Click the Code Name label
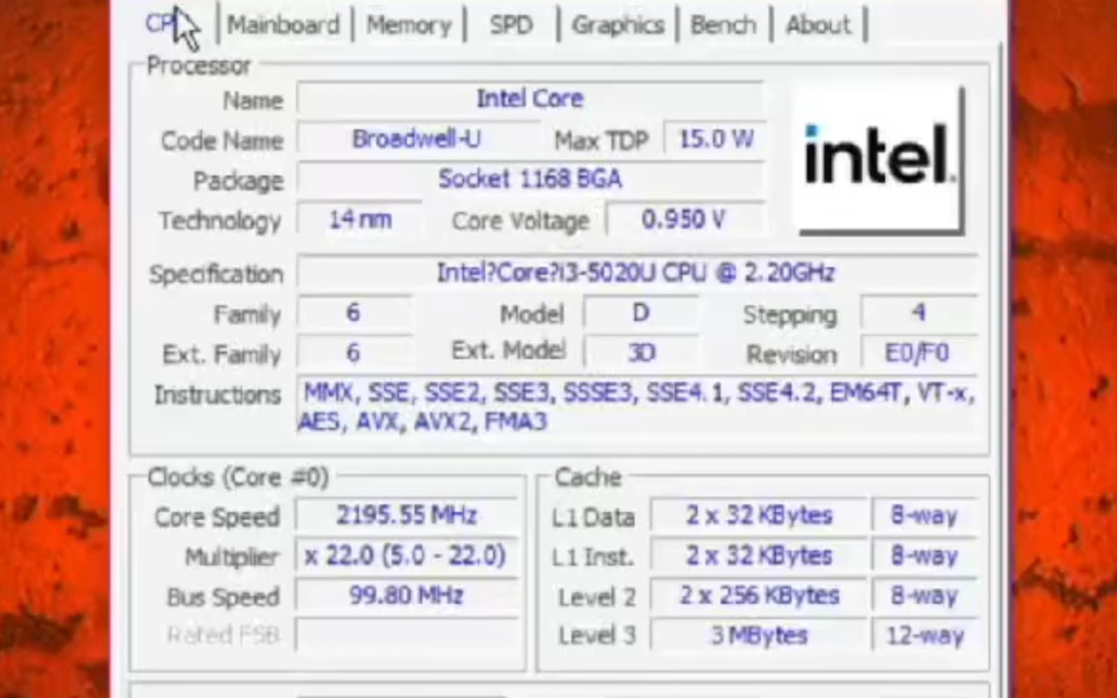The width and height of the screenshot is (1117, 698). 222,141
